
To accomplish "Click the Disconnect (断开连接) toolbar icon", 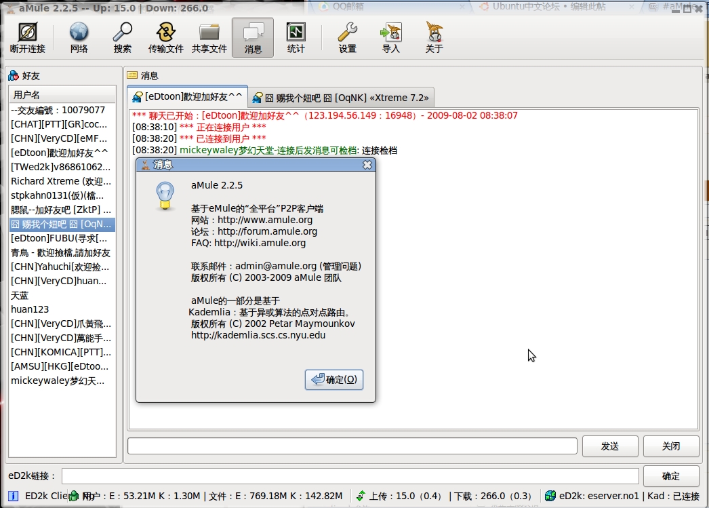I will click(28, 37).
